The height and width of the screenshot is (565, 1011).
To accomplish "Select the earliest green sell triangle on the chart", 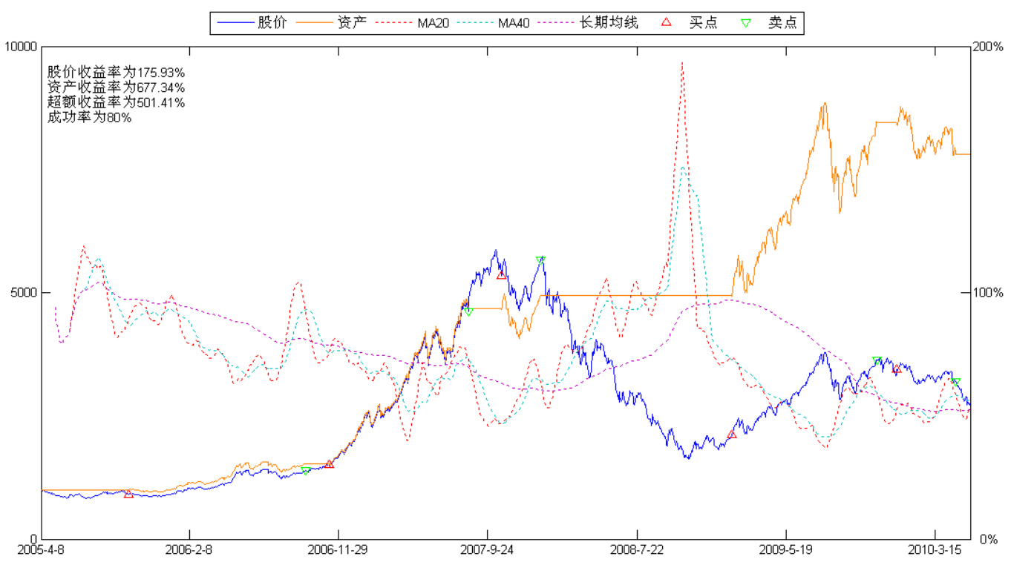I will (x=306, y=471).
